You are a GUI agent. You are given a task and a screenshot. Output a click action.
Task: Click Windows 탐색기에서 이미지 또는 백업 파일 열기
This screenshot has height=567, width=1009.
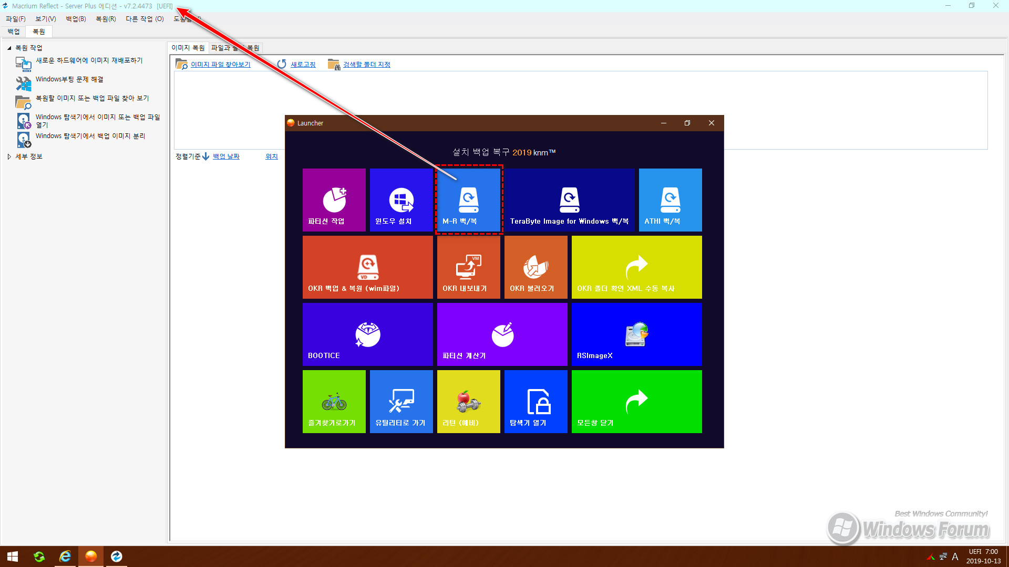[97, 121]
